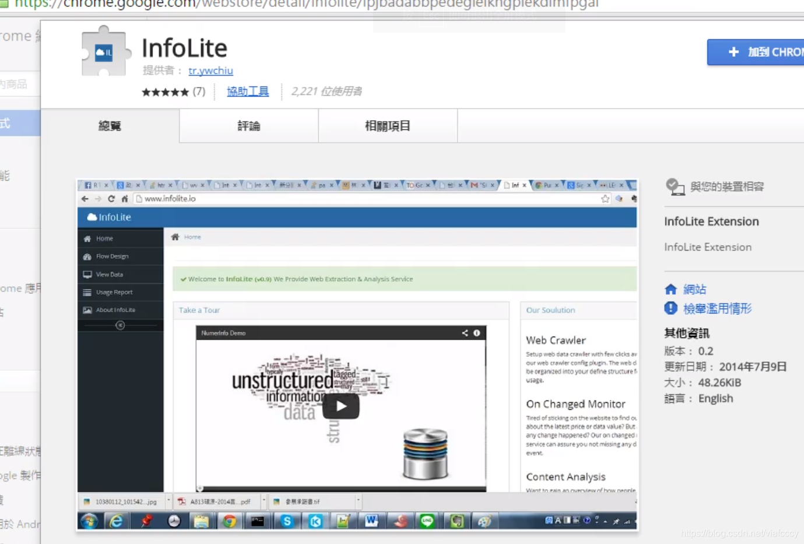Open the 協助工具 category link
This screenshot has width=804, height=544.
coord(248,92)
